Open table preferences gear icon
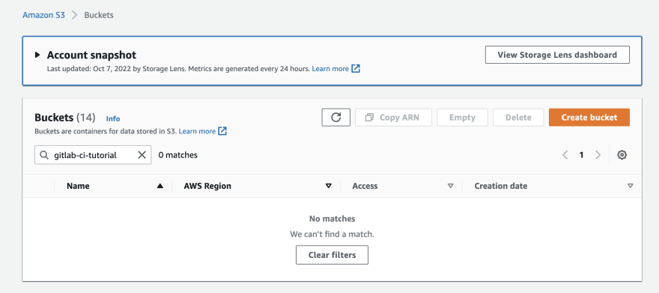659x293 pixels. 622,155
